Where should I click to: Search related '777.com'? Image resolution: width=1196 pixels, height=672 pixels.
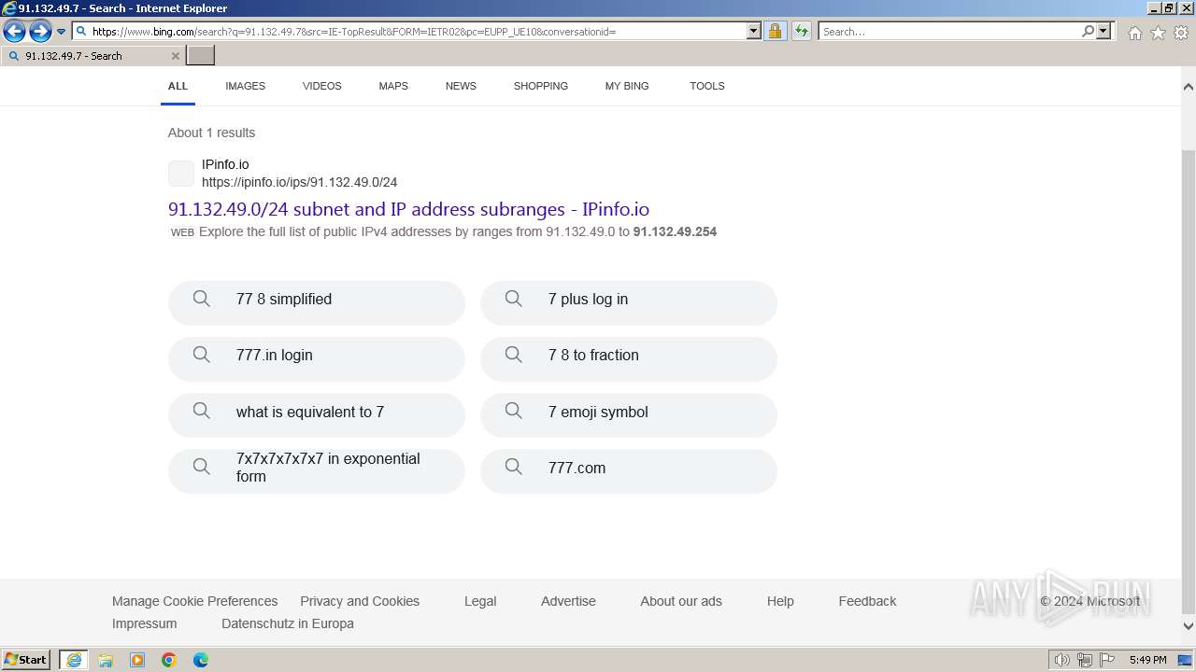629,471
